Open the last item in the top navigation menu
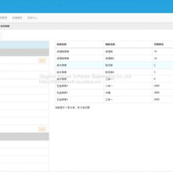This screenshot has height=173, width=173. (x=32, y=18)
